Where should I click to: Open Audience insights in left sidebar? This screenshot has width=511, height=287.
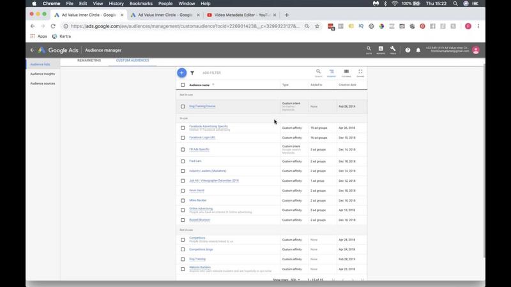[43, 74]
